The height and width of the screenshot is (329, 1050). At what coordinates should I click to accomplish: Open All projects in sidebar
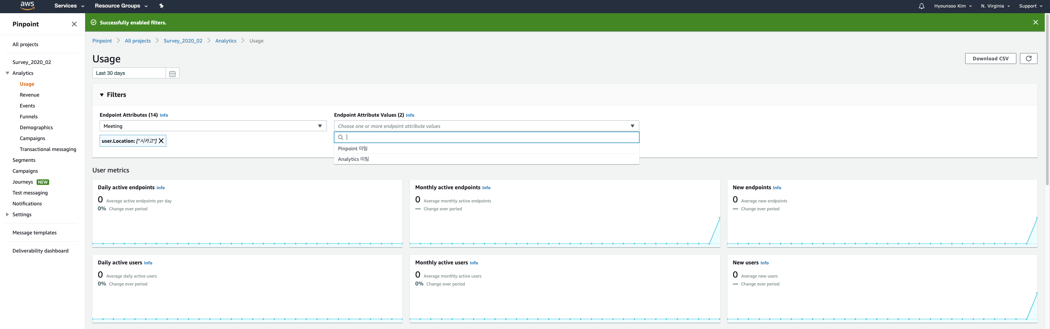[25, 45]
